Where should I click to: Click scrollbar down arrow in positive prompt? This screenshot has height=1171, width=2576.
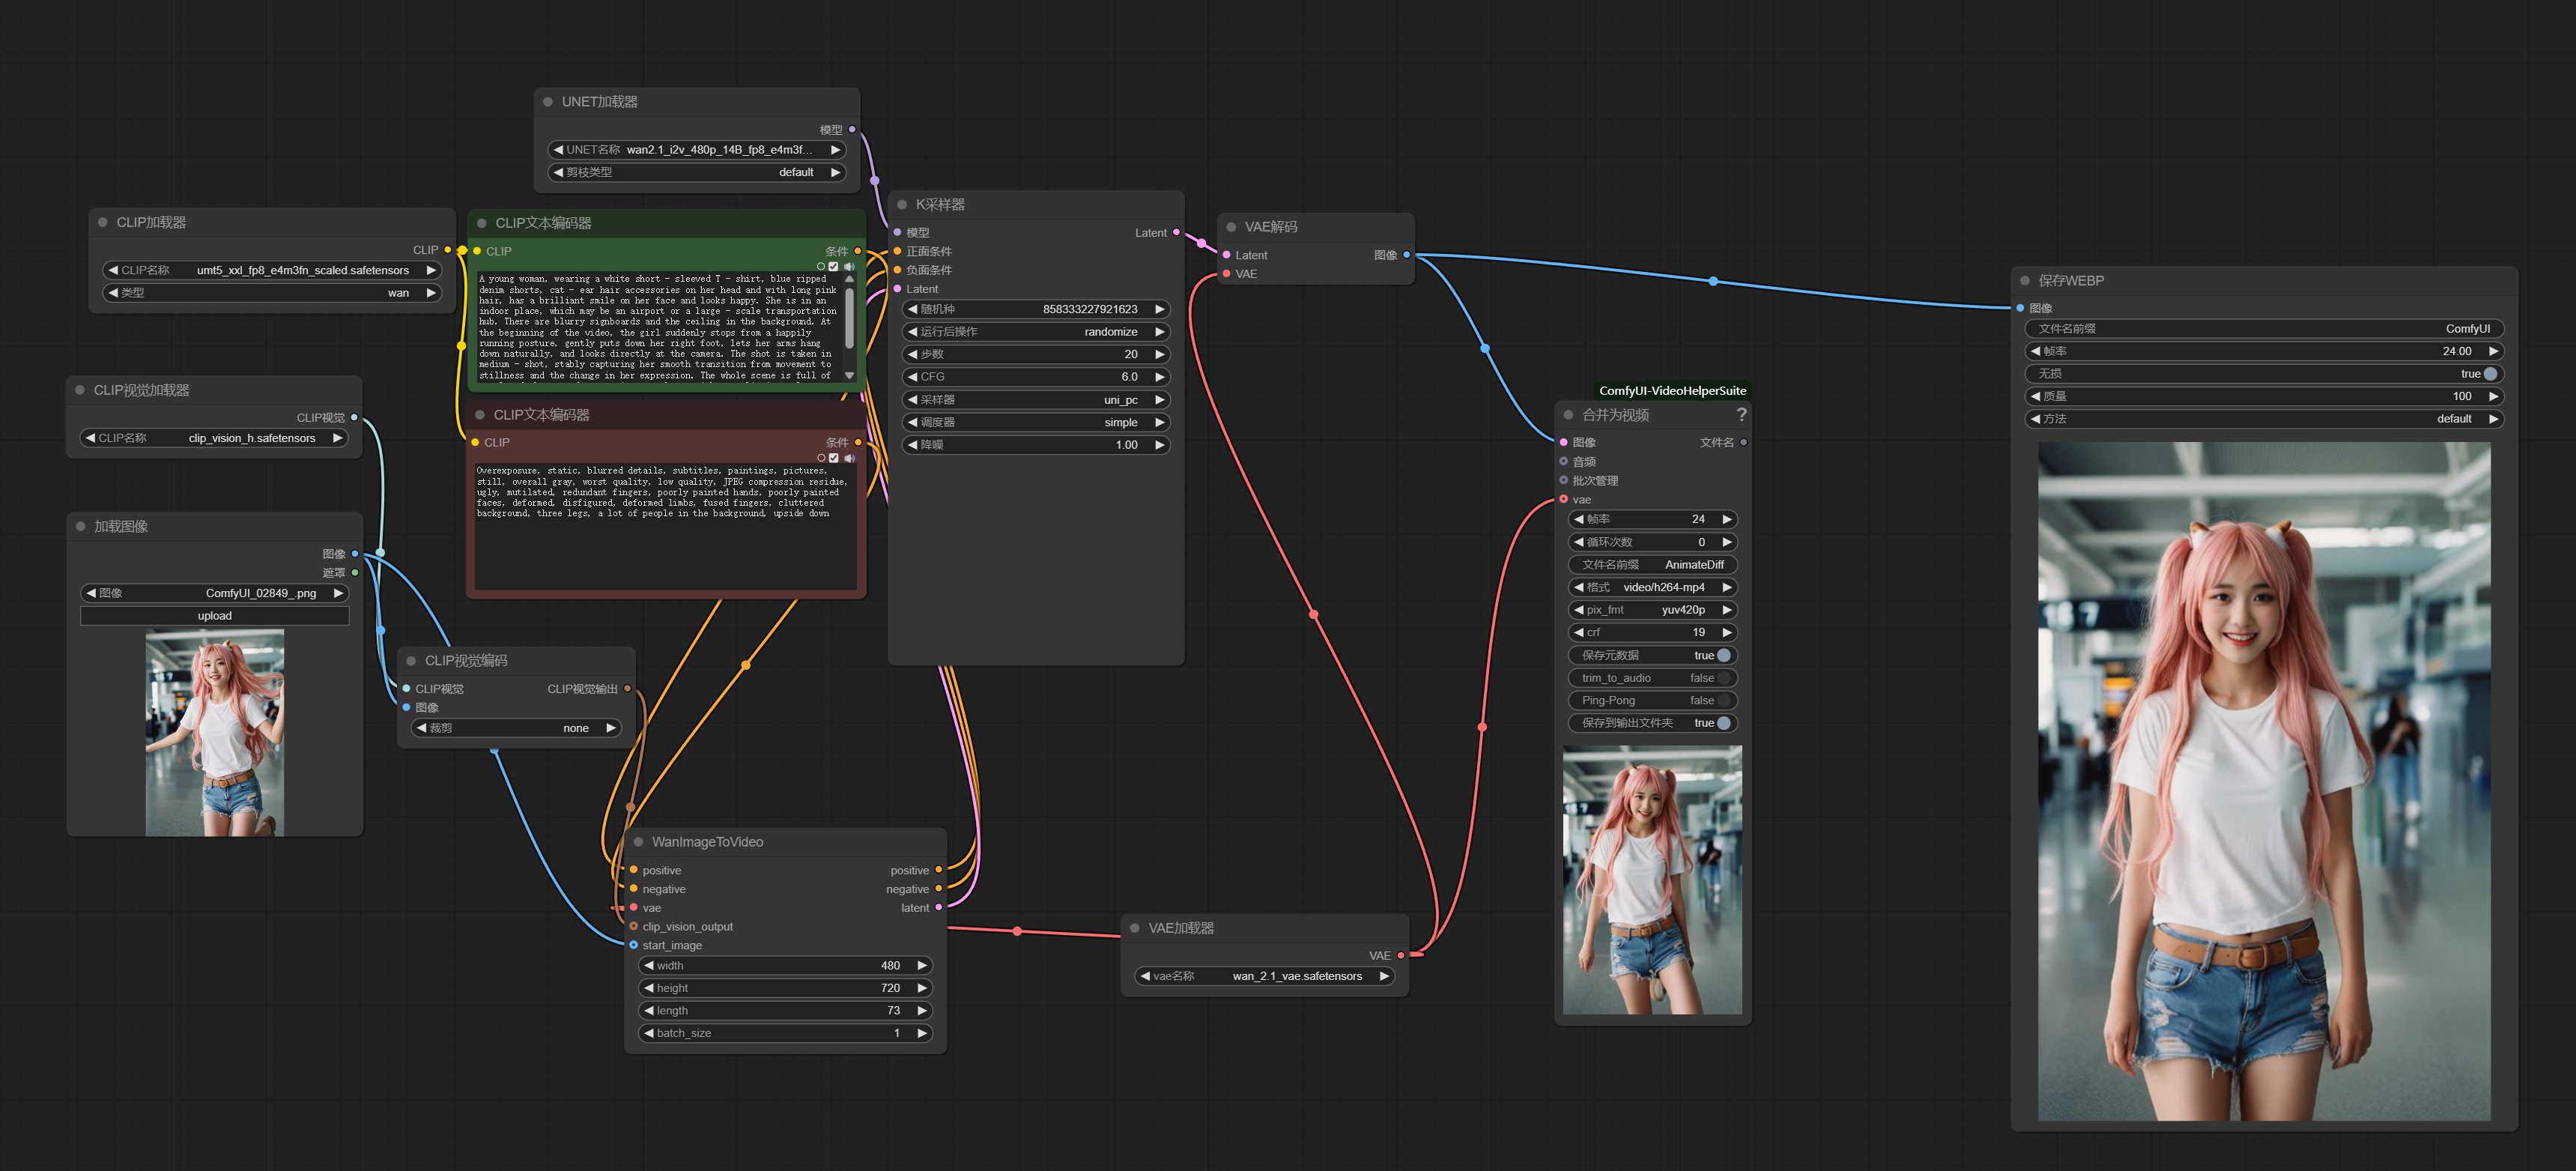click(x=850, y=376)
